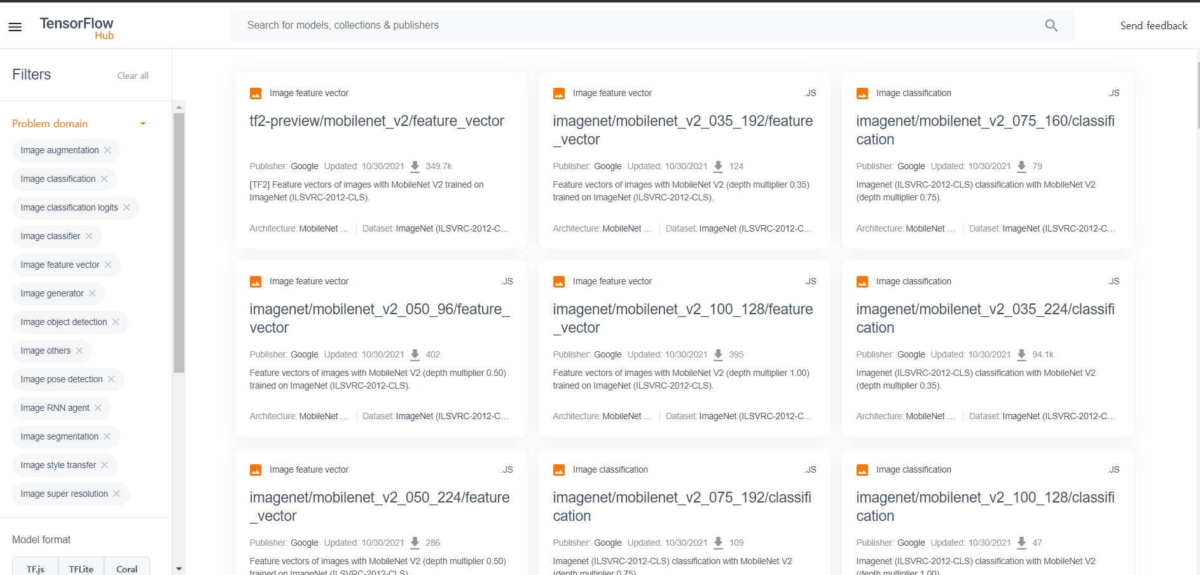Image resolution: width=1200 pixels, height=575 pixels.
Task: Click Google publisher on tf2-preview card
Action: pyautogui.click(x=305, y=166)
